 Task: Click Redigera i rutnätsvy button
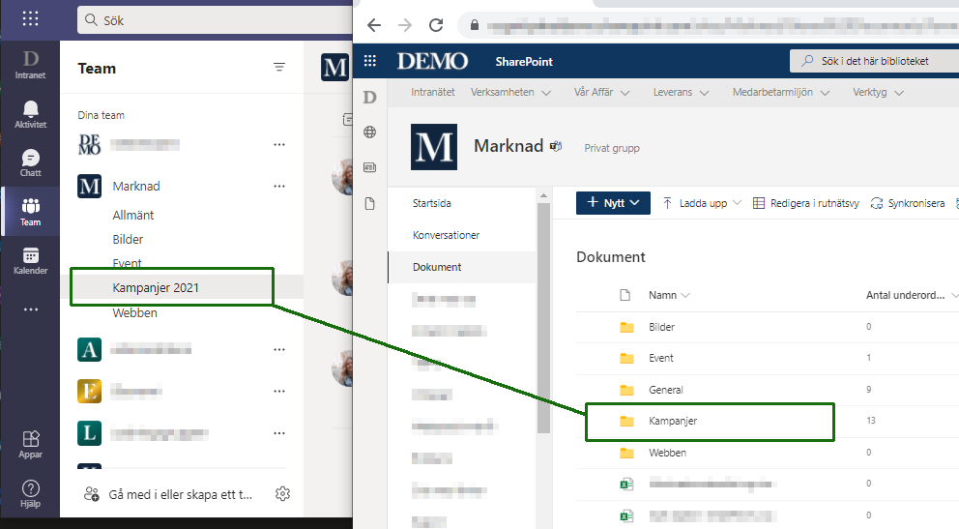[x=799, y=203]
